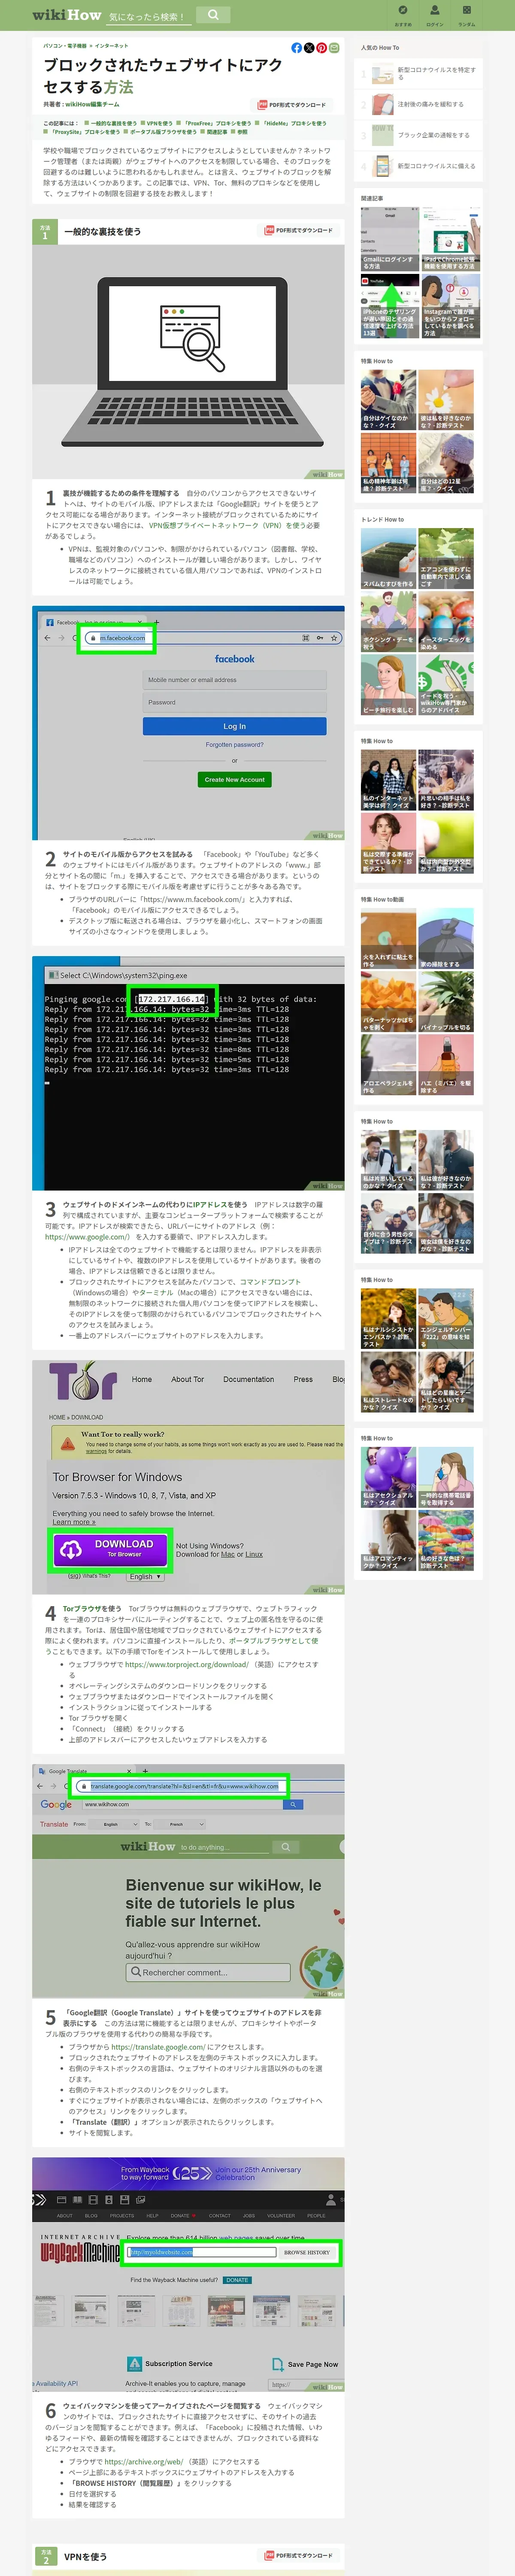515x2576 pixels.
Task: Open the 私の精神年齢は何歳 診断テスト card
Action: click(x=388, y=462)
